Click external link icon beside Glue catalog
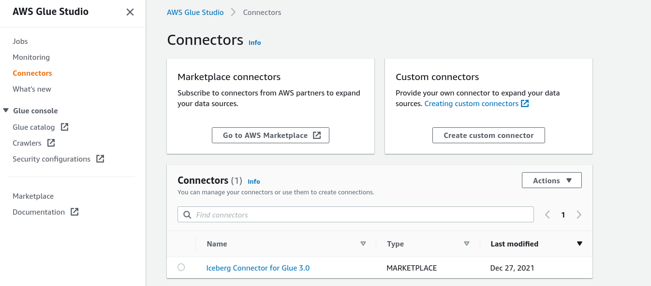Viewport: 651px width, 286px height. click(x=64, y=127)
